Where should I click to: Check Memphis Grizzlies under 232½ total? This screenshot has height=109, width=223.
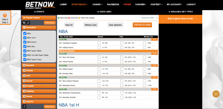pos(122,97)
